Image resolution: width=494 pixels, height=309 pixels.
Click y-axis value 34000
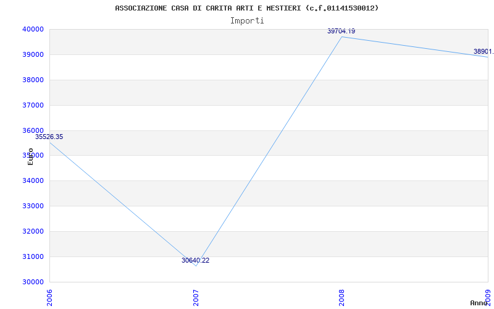click(x=33, y=180)
